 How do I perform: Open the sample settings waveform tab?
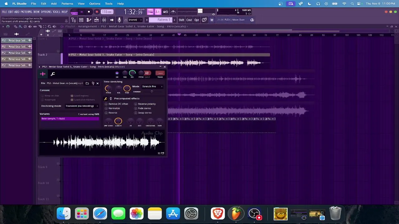tap(43, 74)
